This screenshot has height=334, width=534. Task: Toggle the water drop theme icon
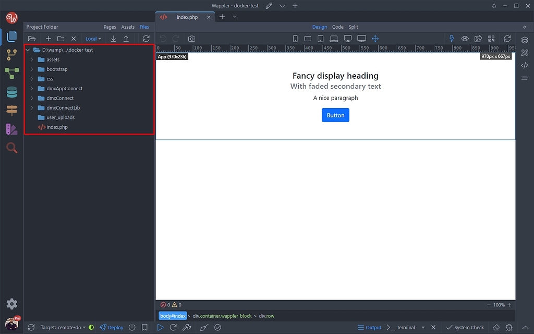[494, 6]
